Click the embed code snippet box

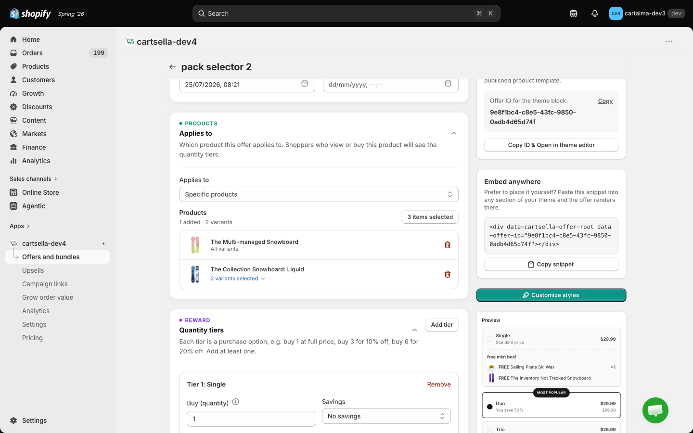click(552, 235)
